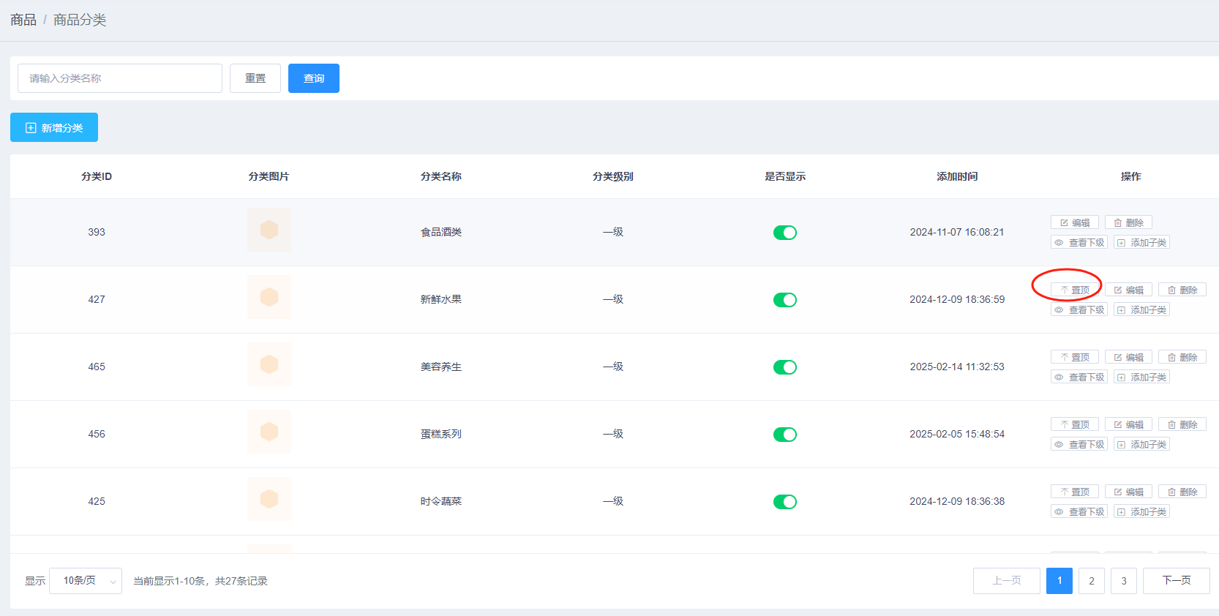Open 商品 breadcrumb link

(x=23, y=20)
